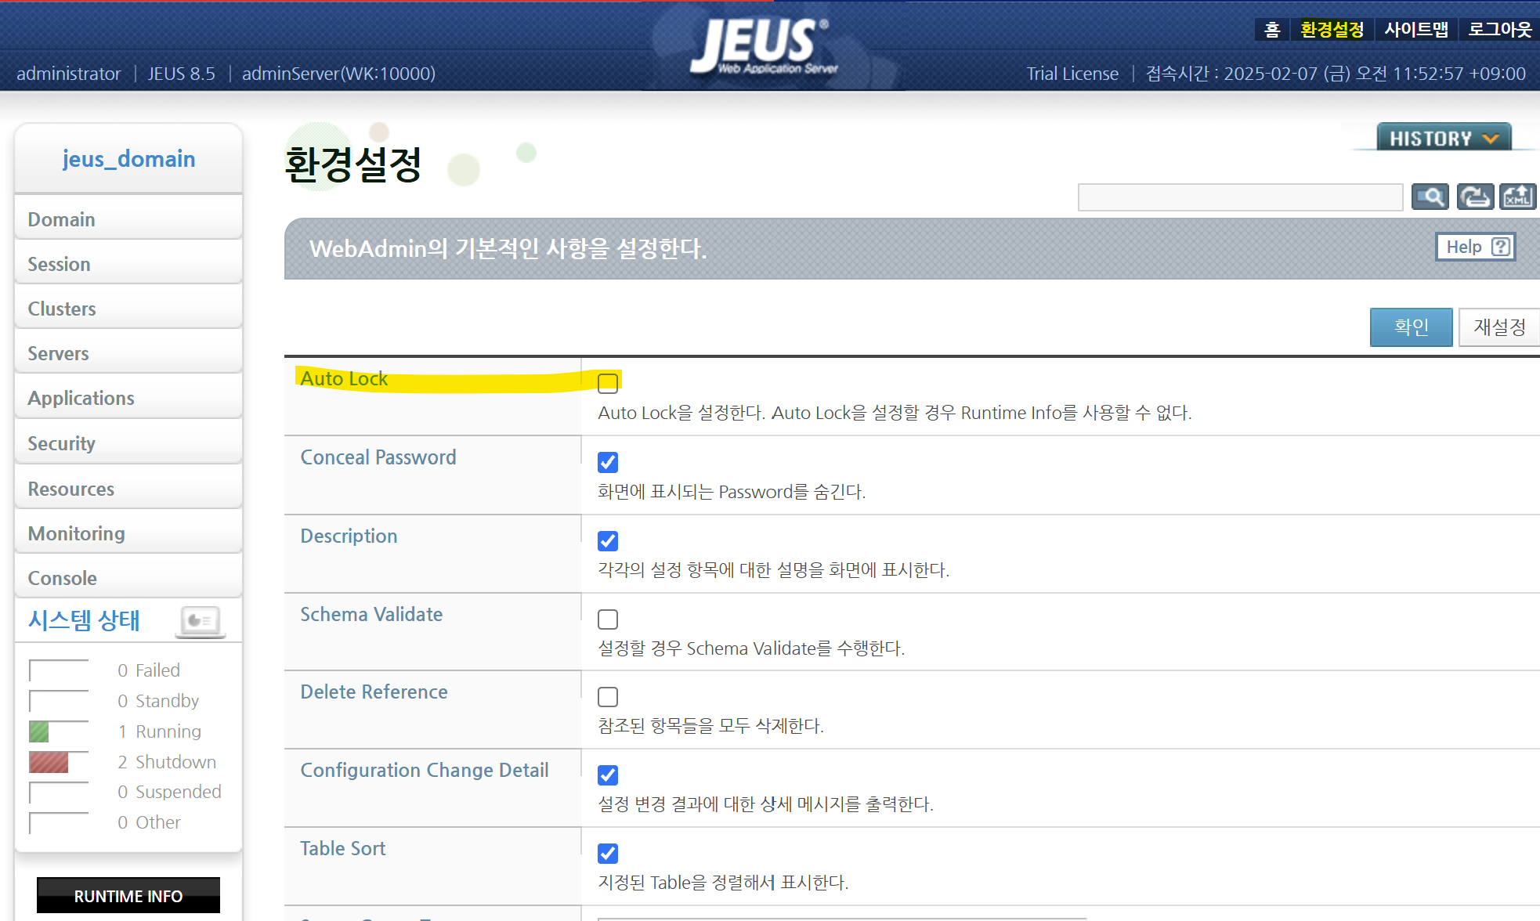1540x921 pixels.
Task: Click the XML export icon
Action: click(1517, 197)
